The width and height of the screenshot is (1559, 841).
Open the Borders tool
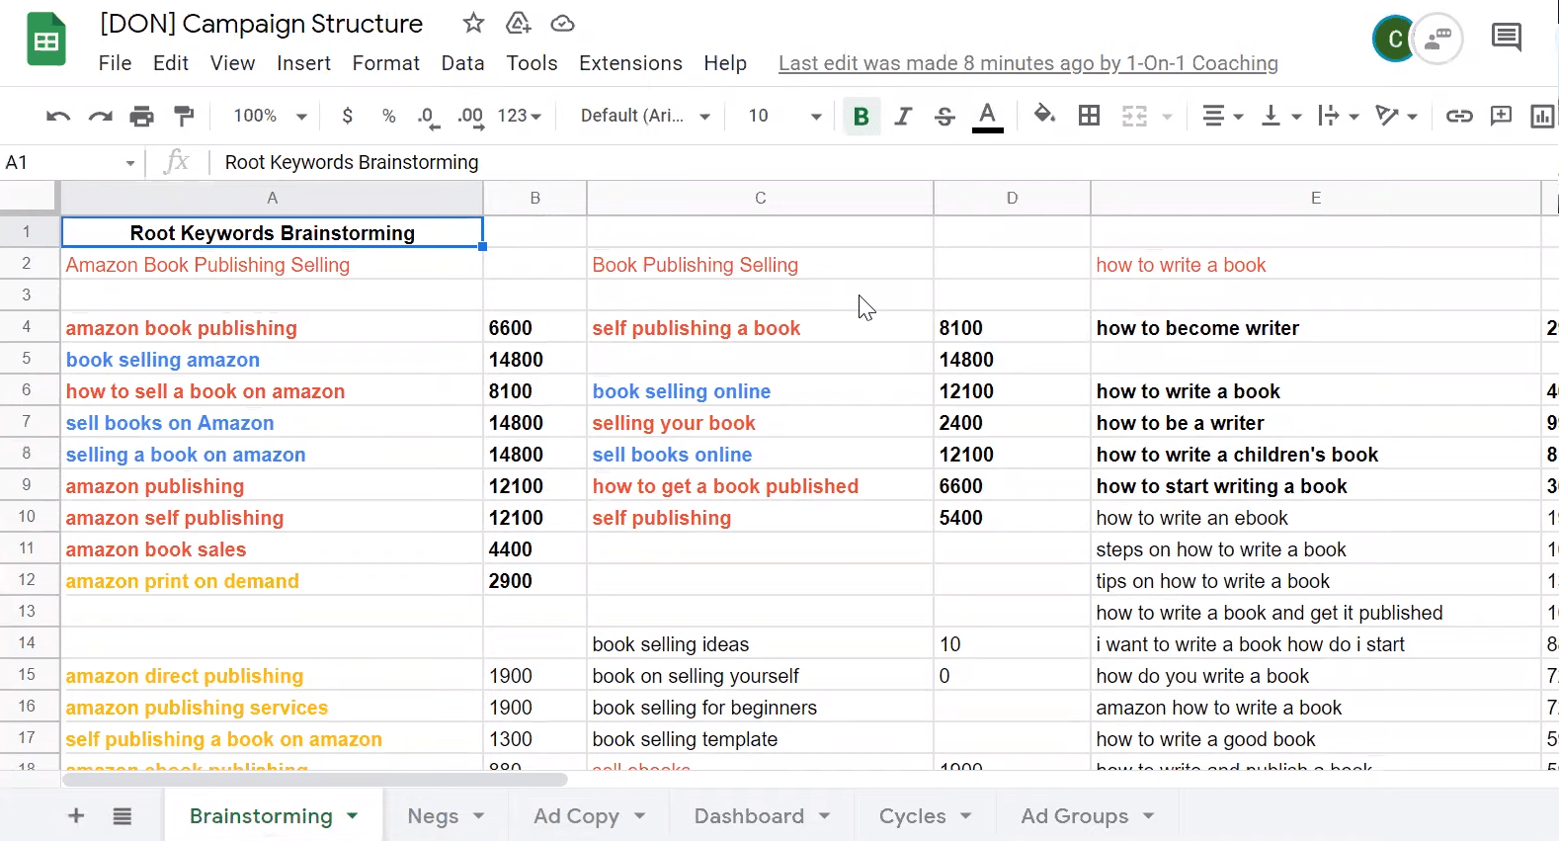(1089, 116)
